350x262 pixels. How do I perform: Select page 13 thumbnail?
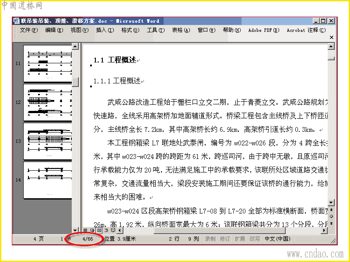[48, 141]
